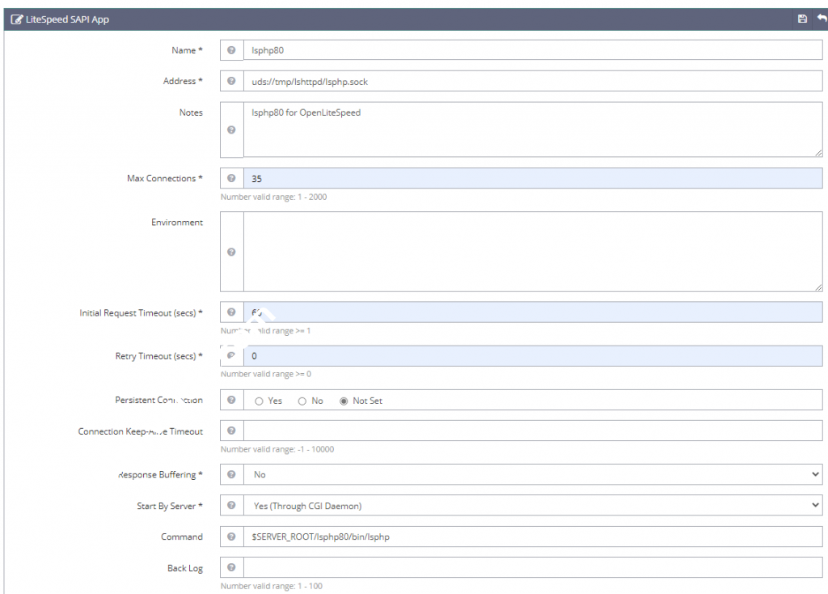This screenshot has width=828, height=594.
Task: Click the Address field with uds socket path
Action: [532, 81]
